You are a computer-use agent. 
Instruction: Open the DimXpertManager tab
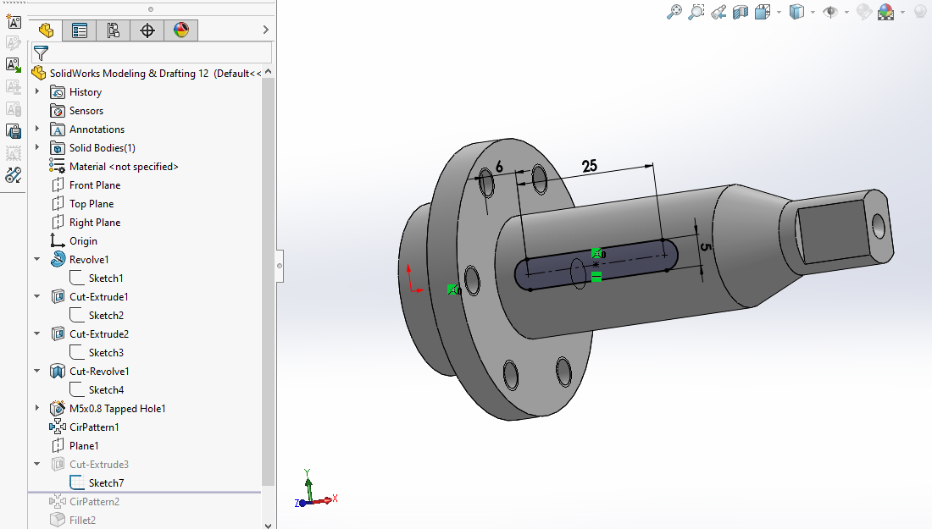(x=147, y=30)
